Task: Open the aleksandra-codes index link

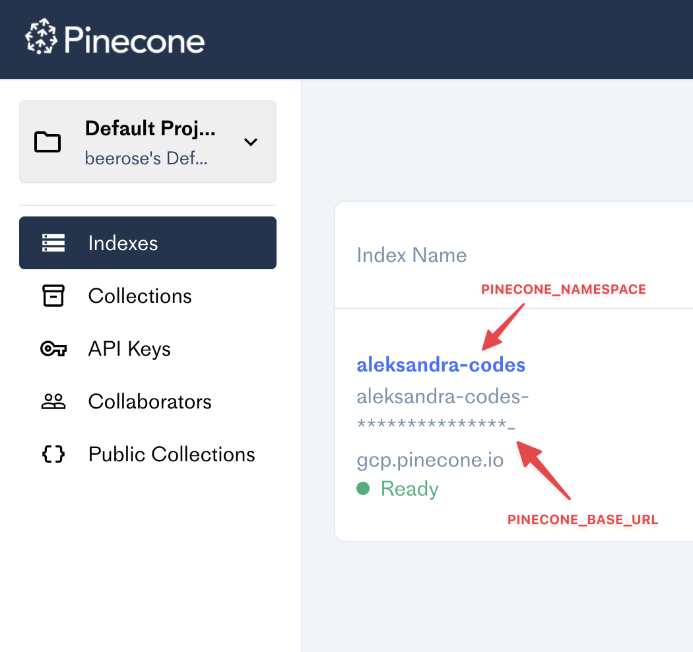Action: [x=441, y=364]
